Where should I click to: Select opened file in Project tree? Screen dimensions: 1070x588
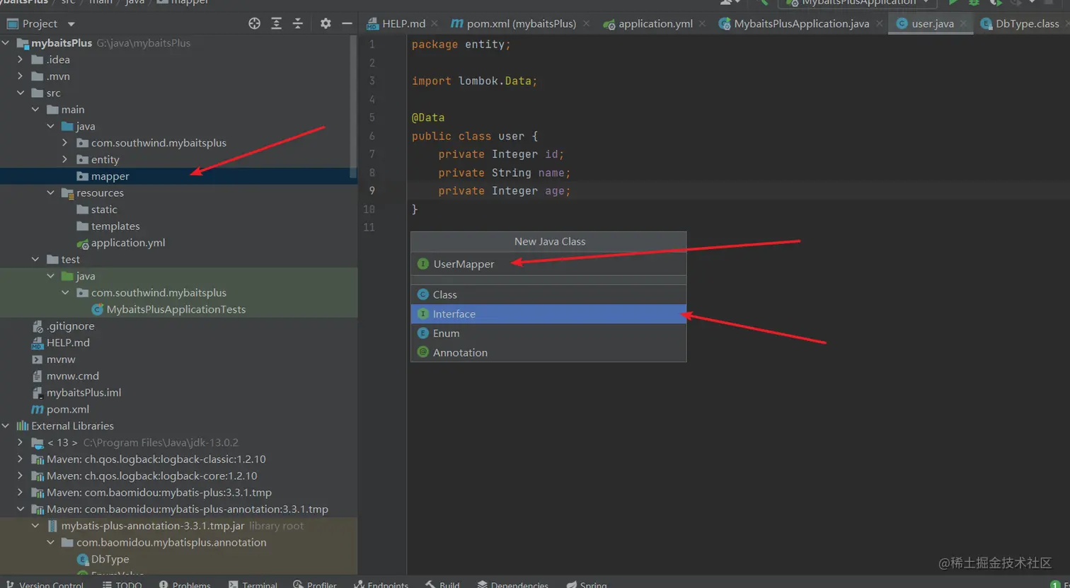(255, 23)
